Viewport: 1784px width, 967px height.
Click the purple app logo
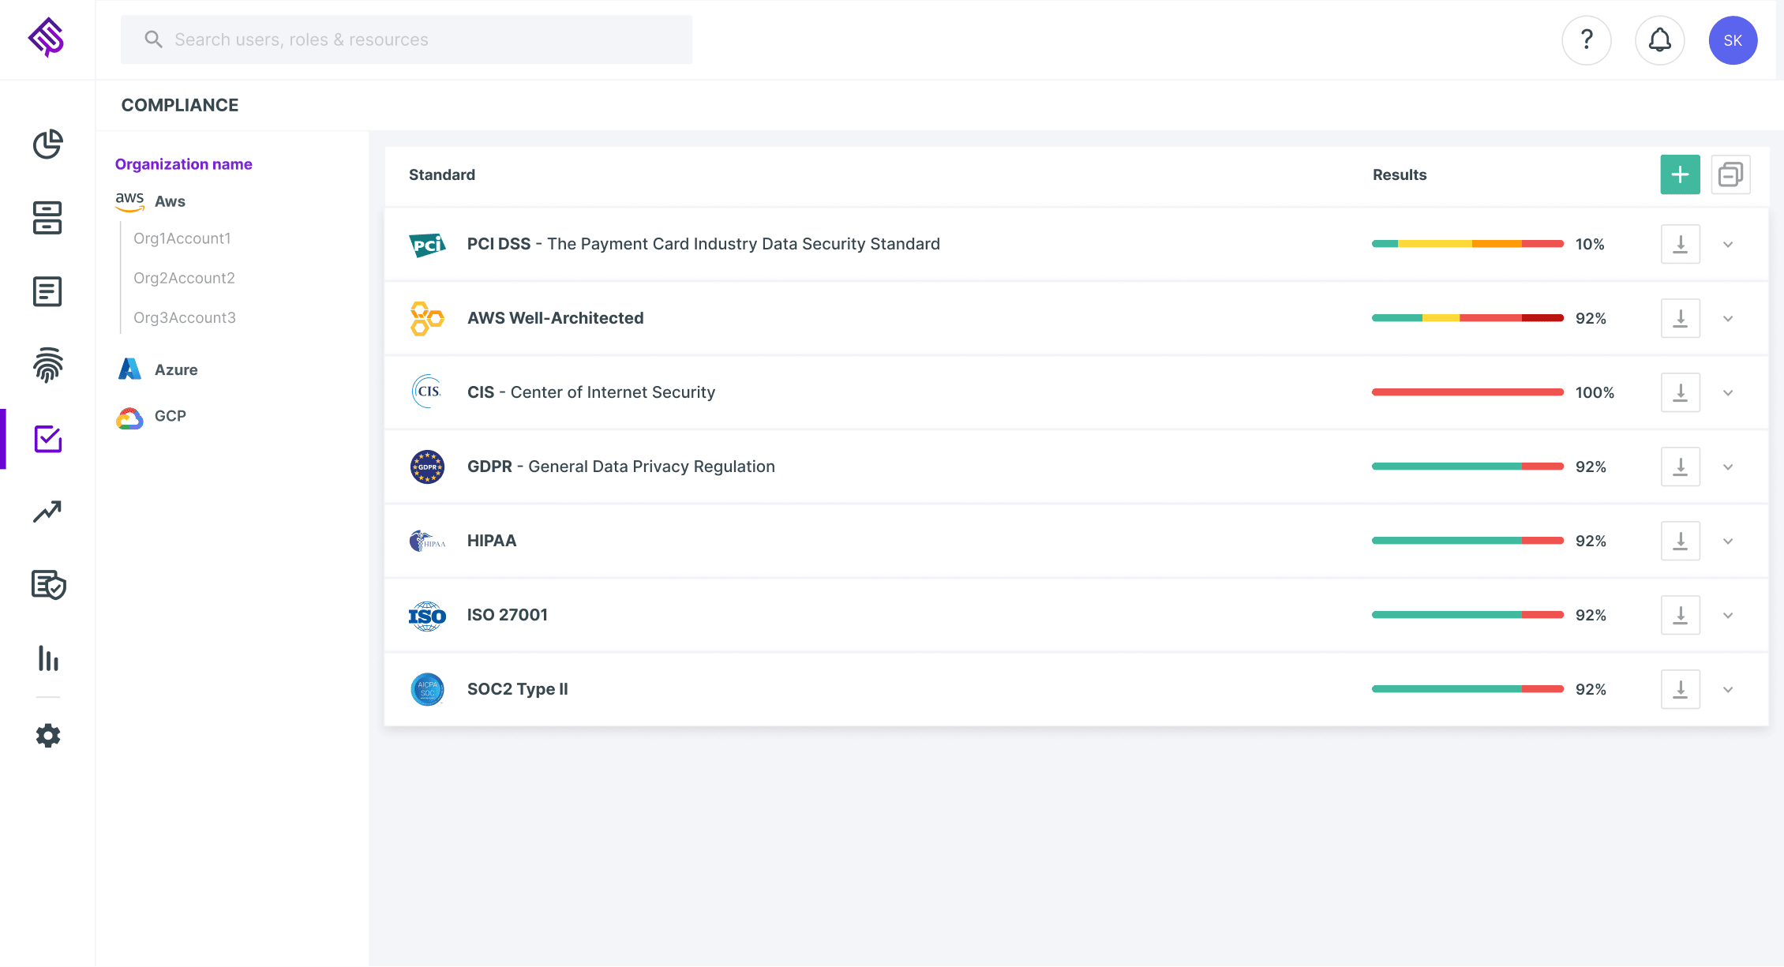pyautogui.click(x=47, y=38)
